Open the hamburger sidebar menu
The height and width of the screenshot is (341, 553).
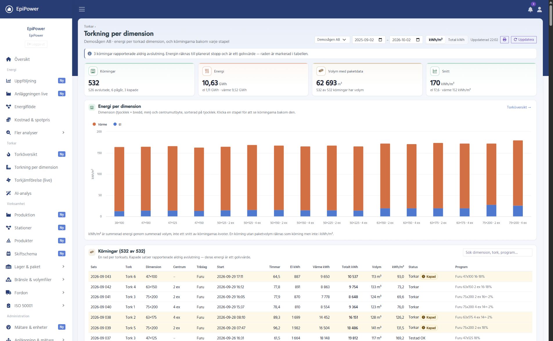(x=82, y=9)
